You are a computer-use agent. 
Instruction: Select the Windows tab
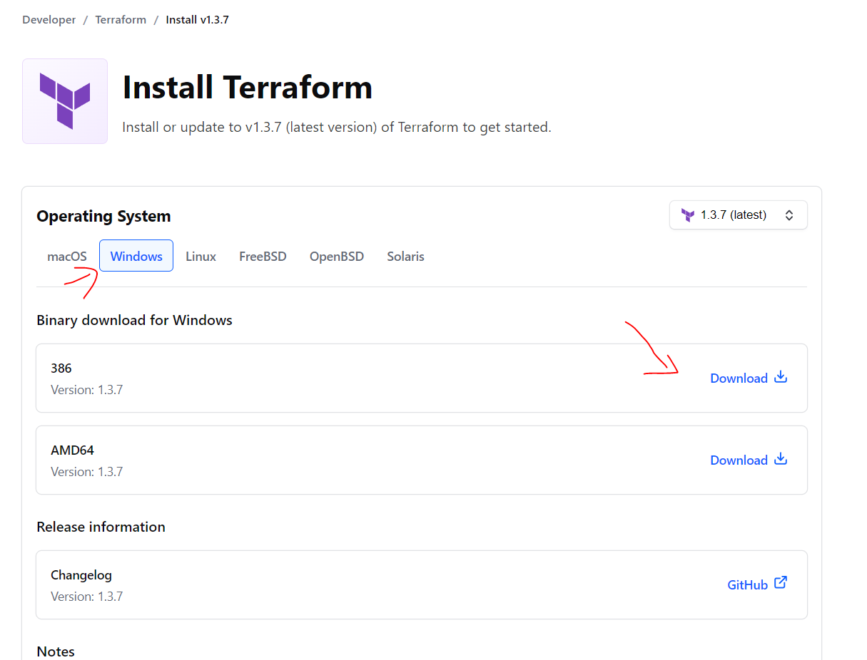point(136,256)
